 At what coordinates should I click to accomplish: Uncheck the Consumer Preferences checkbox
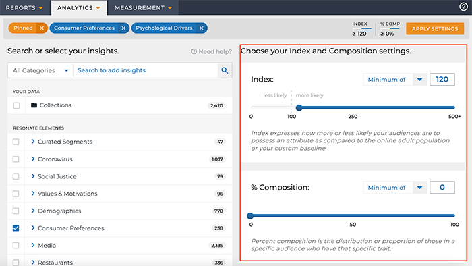pyautogui.click(x=16, y=228)
